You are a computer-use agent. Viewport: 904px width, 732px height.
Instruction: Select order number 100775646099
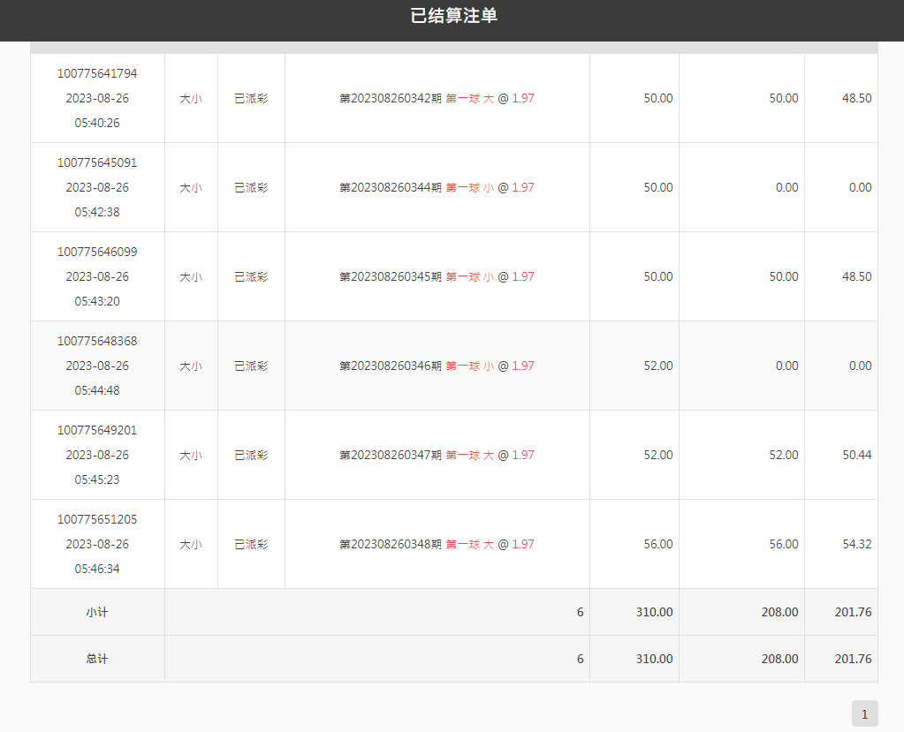(97, 253)
